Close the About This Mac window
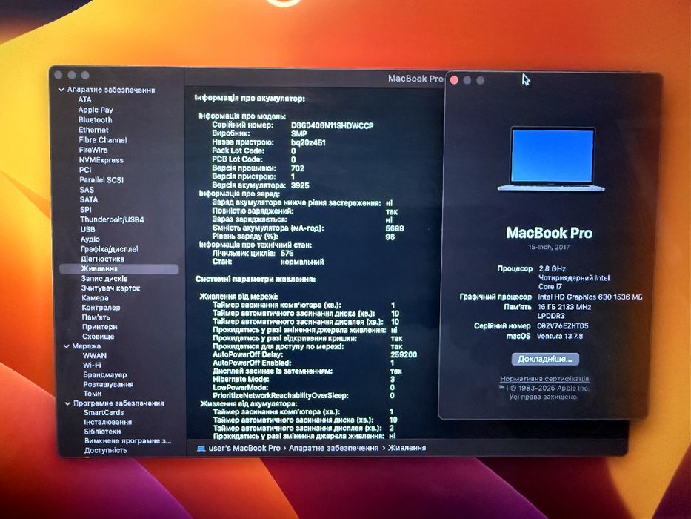The height and width of the screenshot is (519, 691). 454,80
